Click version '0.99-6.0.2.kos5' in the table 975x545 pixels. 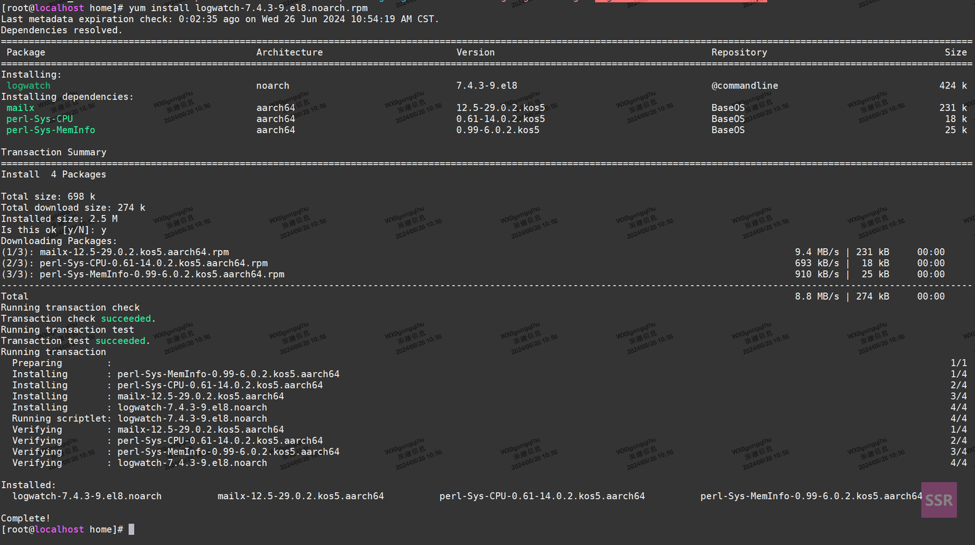pos(498,130)
